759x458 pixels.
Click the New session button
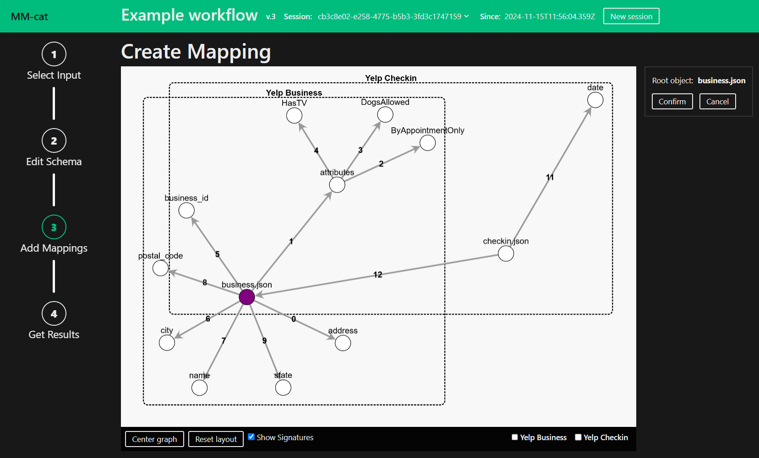click(x=631, y=16)
